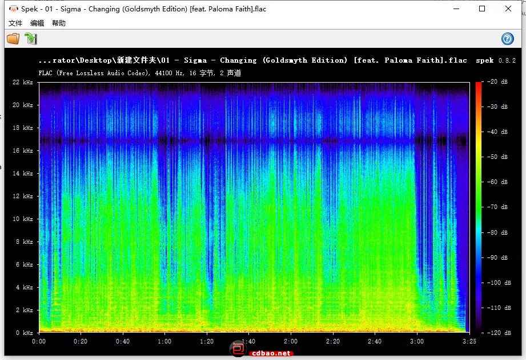526x360 pixels.
Task: Click the 10 kHz frequency label
Action: [x=23, y=219]
